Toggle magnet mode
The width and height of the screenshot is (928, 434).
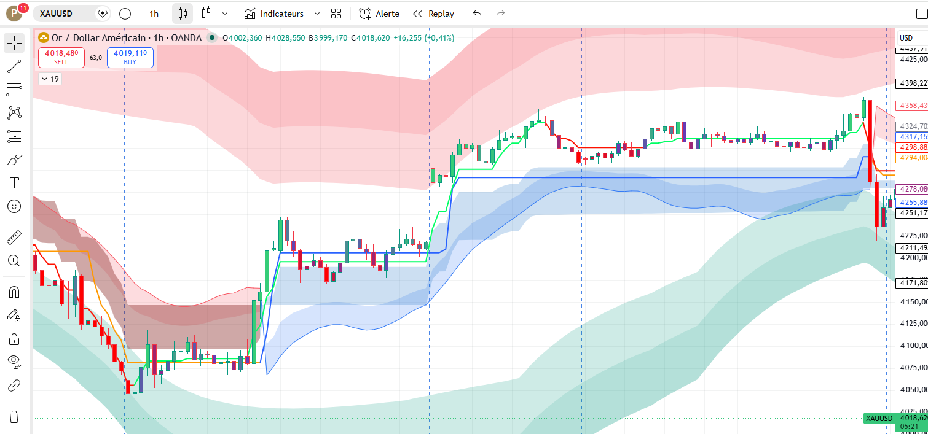click(14, 292)
